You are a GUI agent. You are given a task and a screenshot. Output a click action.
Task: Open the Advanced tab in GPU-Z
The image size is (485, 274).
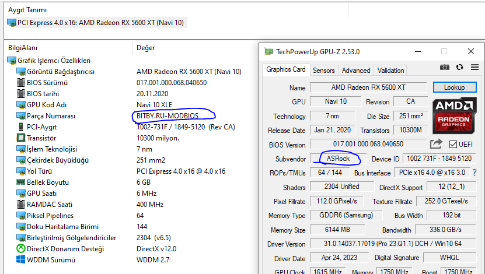[356, 71]
